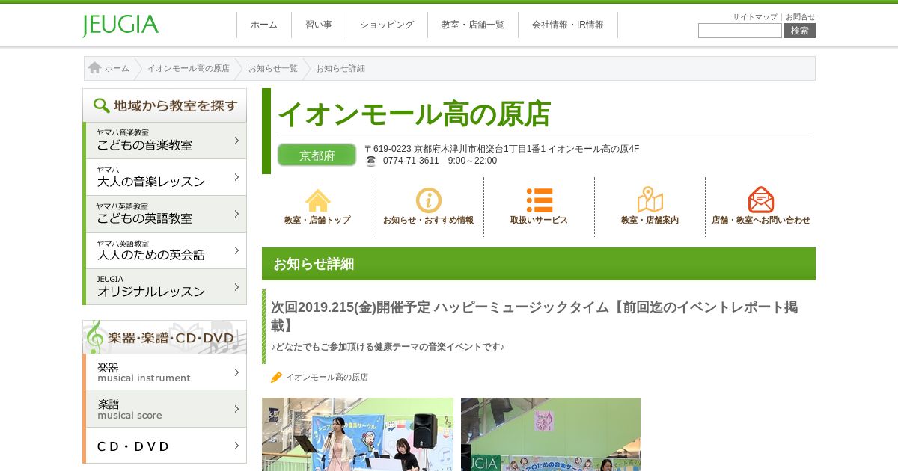Open 教室・店舗一覧 in the top navigation
This screenshot has width=898, height=471.
[x=473, y=25]
